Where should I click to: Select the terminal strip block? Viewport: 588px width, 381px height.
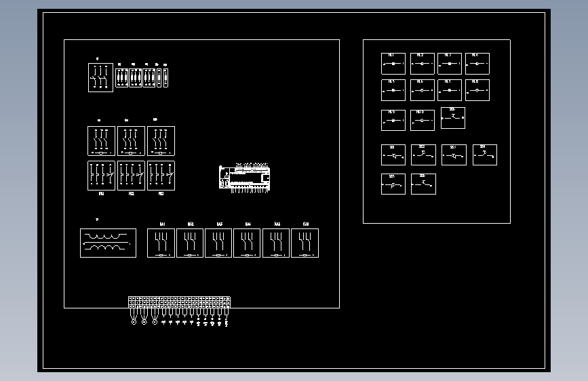179,302
